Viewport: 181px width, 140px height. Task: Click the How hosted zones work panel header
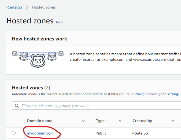click(39, 39)
